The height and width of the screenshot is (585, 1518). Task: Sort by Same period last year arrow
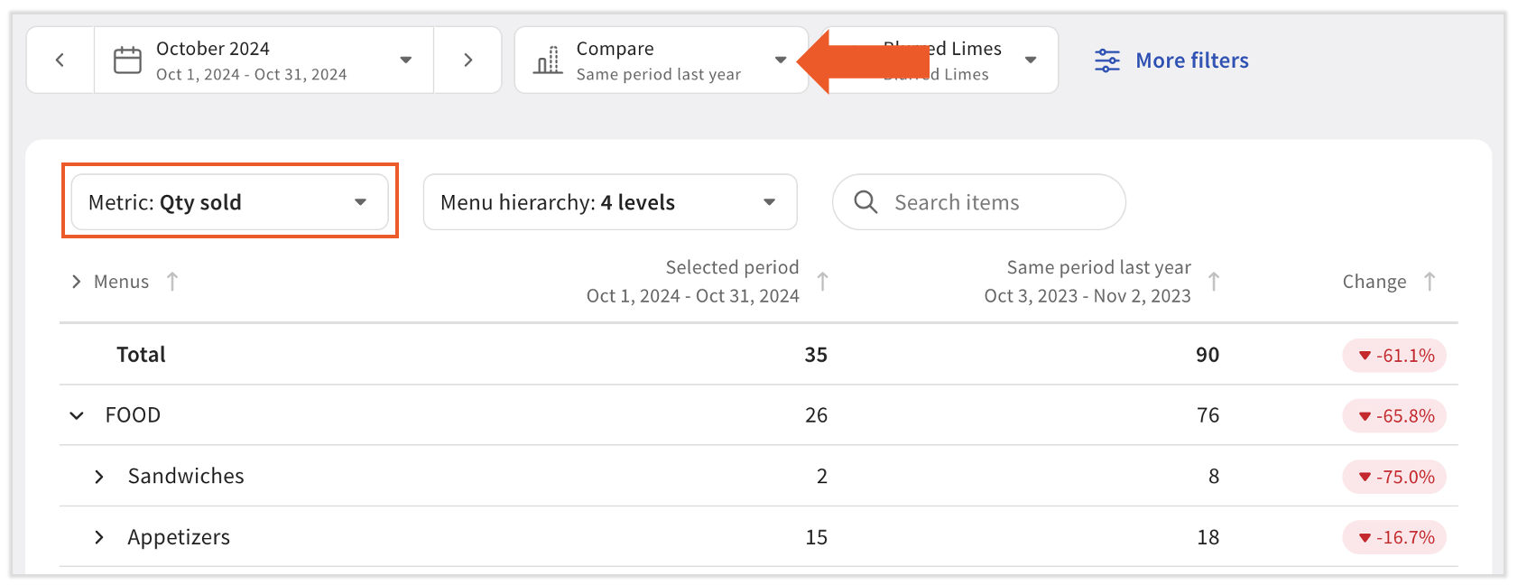[x=1214, y=282]
